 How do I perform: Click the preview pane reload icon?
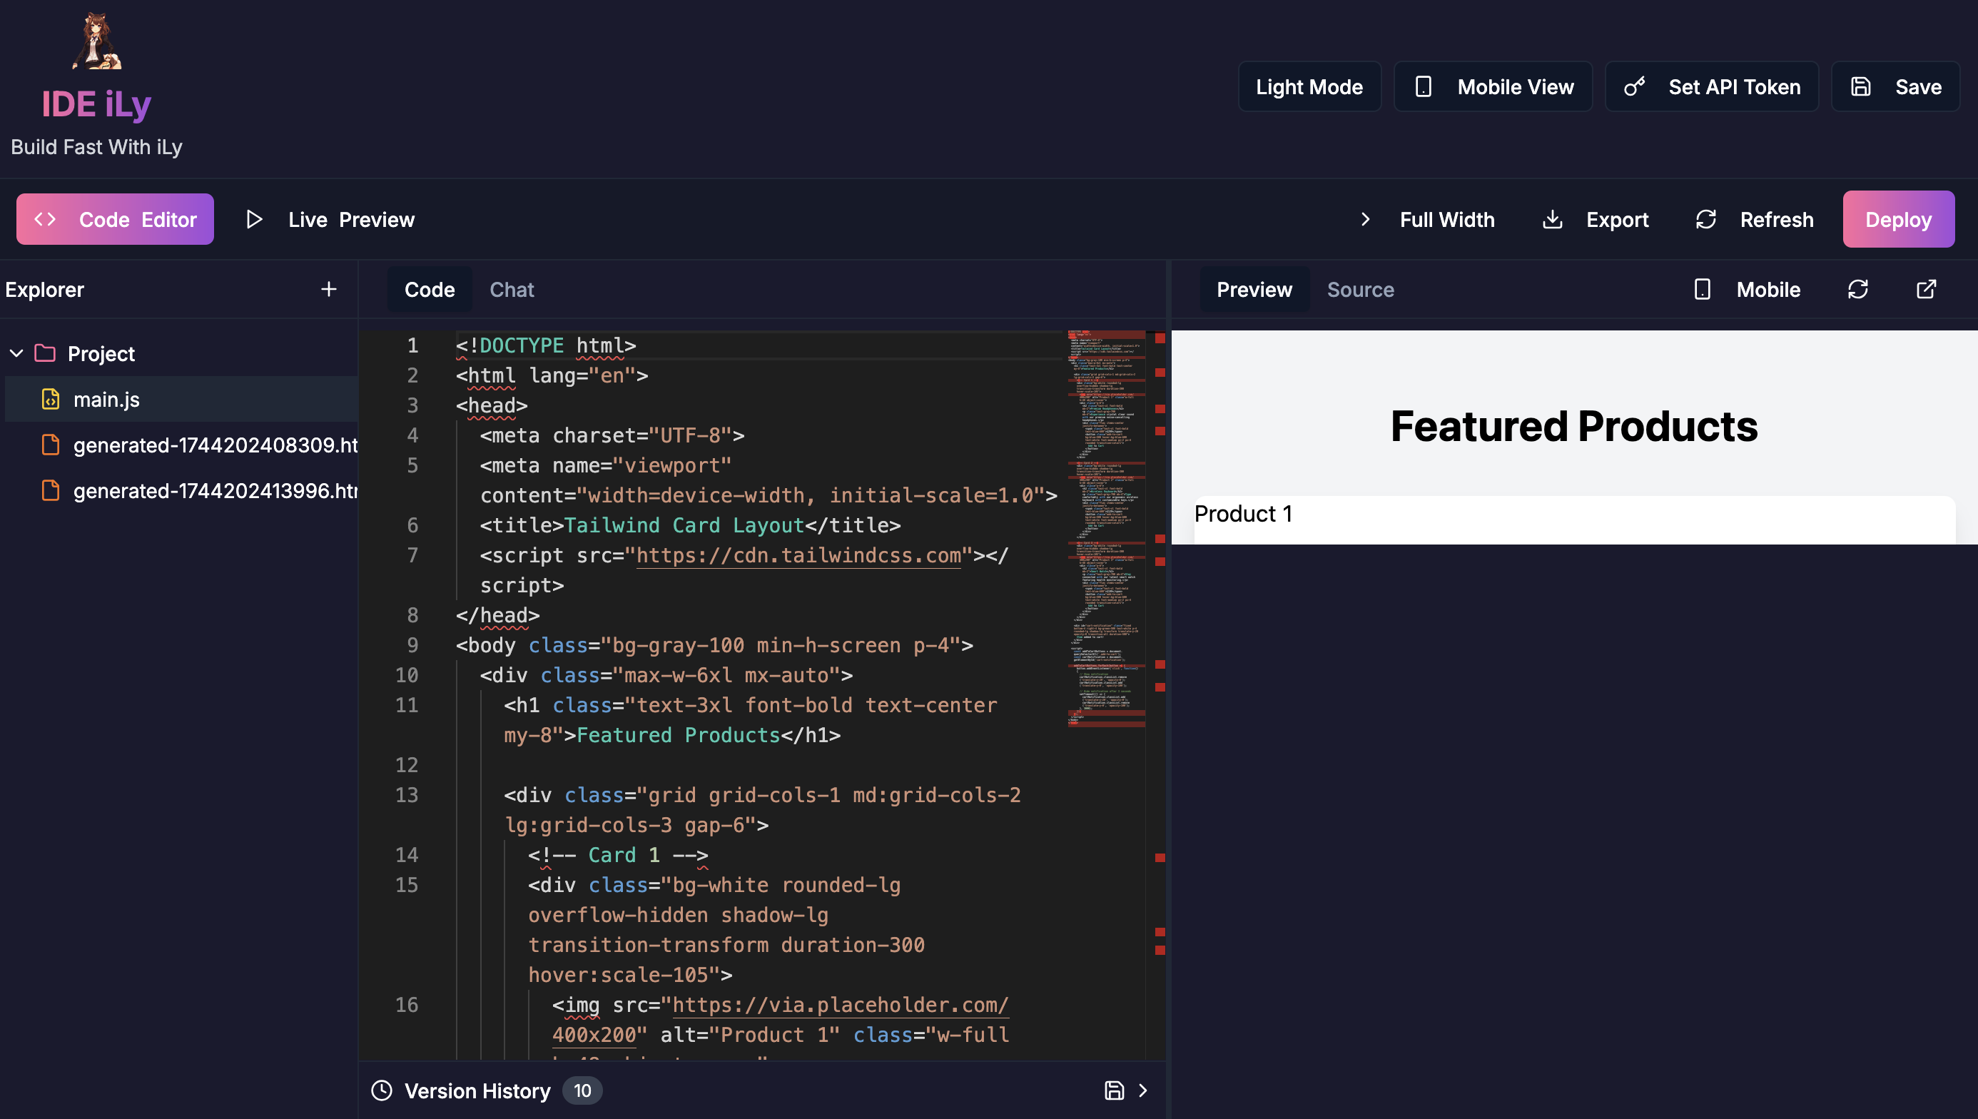click(x=1857, y=289)
